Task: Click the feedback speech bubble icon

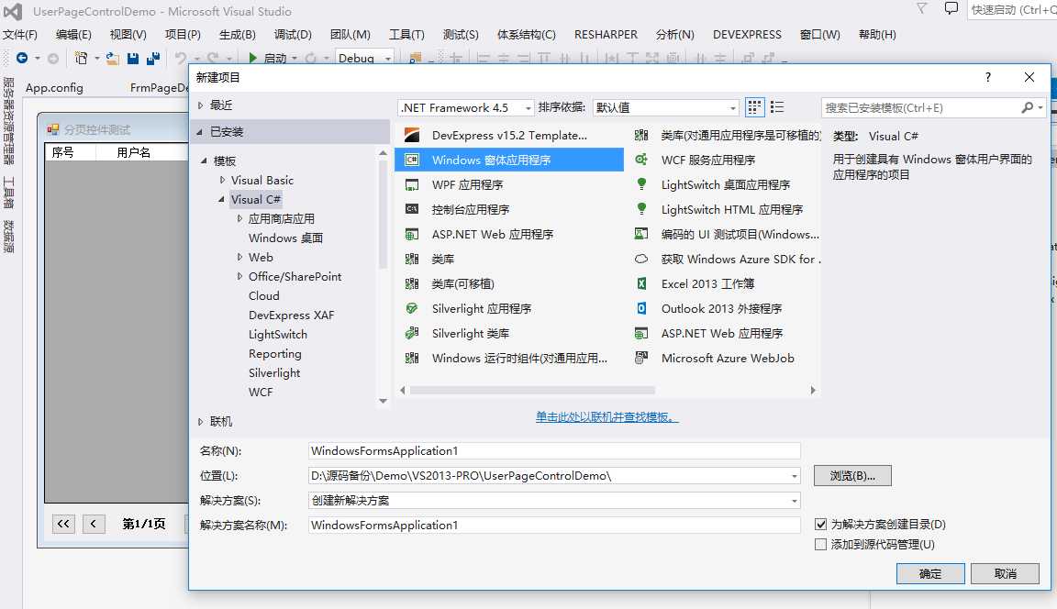Action: point(951,9)
